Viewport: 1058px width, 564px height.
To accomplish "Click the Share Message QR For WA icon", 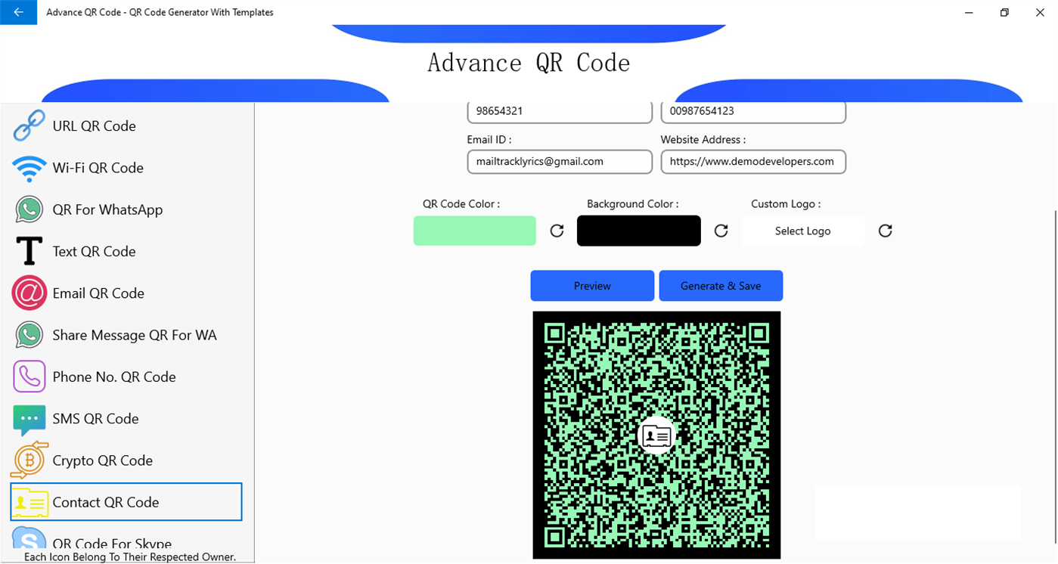I will coord(29,335).
